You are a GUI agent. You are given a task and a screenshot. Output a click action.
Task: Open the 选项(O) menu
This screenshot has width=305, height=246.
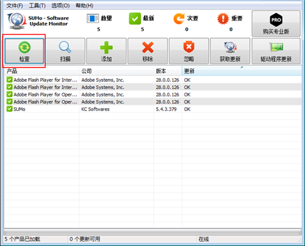[x=60, y=5]
